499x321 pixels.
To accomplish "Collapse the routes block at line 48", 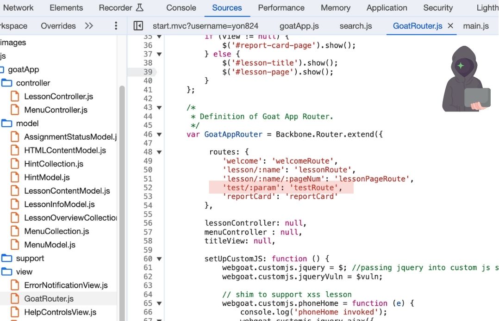I will pyautogui.click(x=159, y=152).
